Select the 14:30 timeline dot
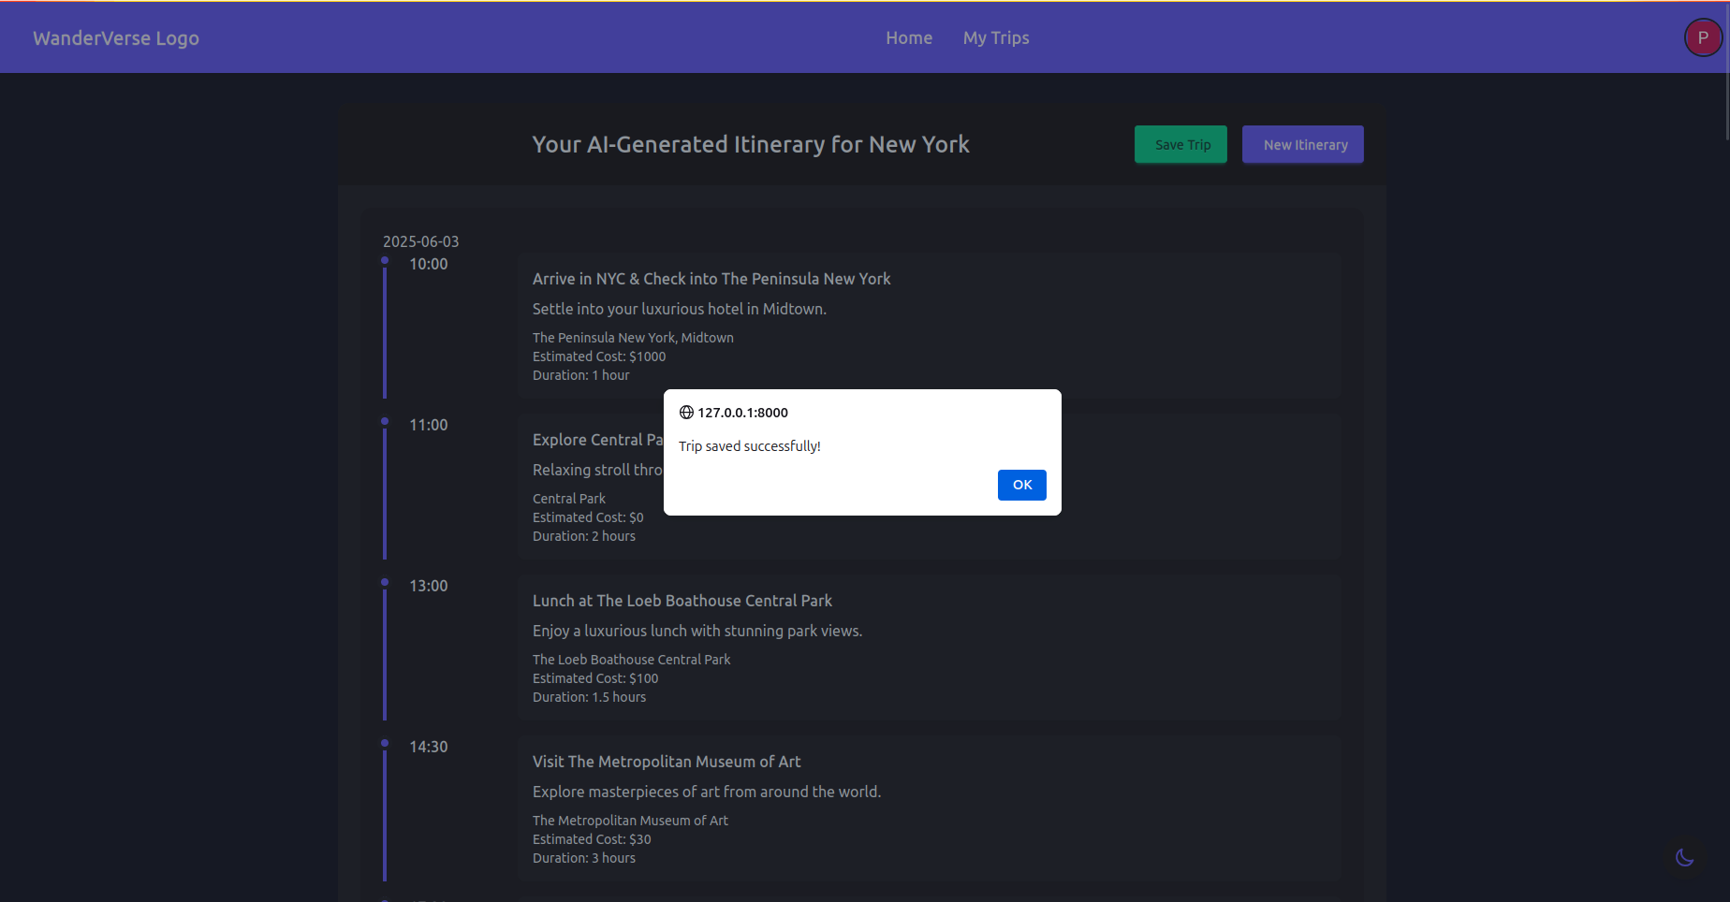This screenshot has height=902, width=1730. 385,743
